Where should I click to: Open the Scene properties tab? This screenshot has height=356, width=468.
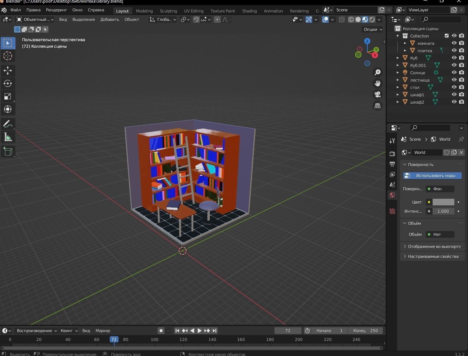(392, 184)
